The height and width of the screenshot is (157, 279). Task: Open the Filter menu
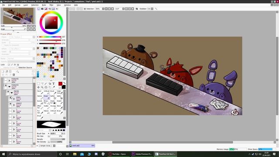coord(51,5)
